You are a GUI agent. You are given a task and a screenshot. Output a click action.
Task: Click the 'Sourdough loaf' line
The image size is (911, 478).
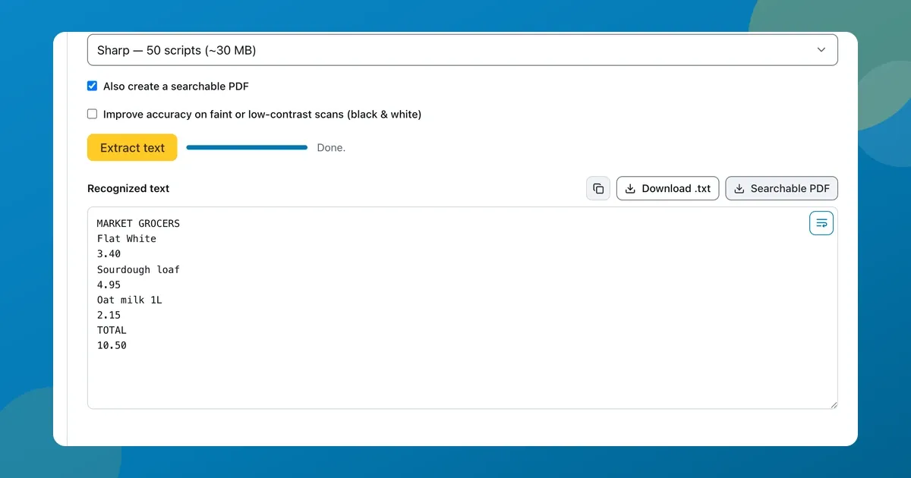pyautogui.click(x=138, y=269)
